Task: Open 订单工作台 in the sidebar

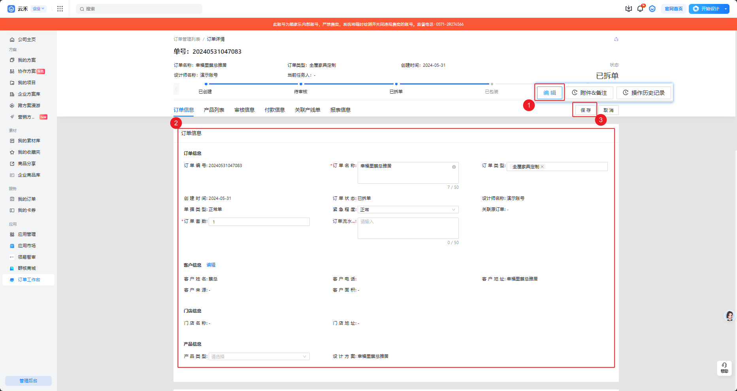Action: coord(29,280)
